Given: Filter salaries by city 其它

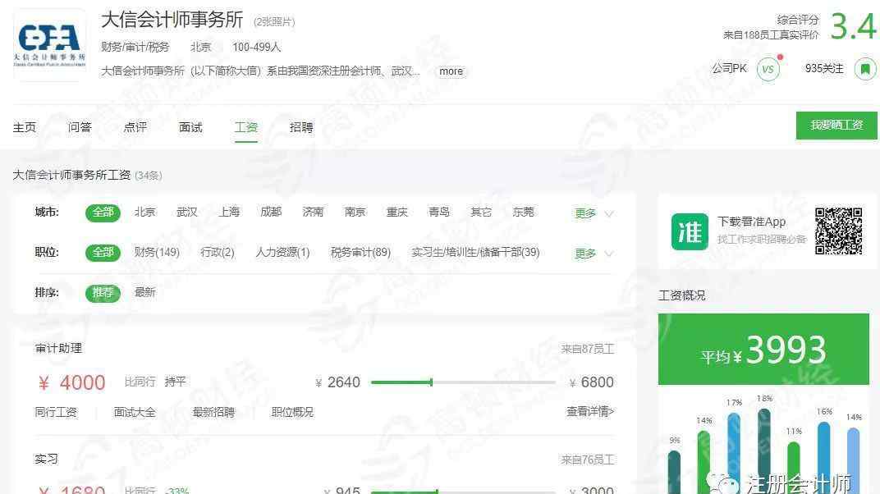Looking at the screenshot, I should [x=481, y=212].
